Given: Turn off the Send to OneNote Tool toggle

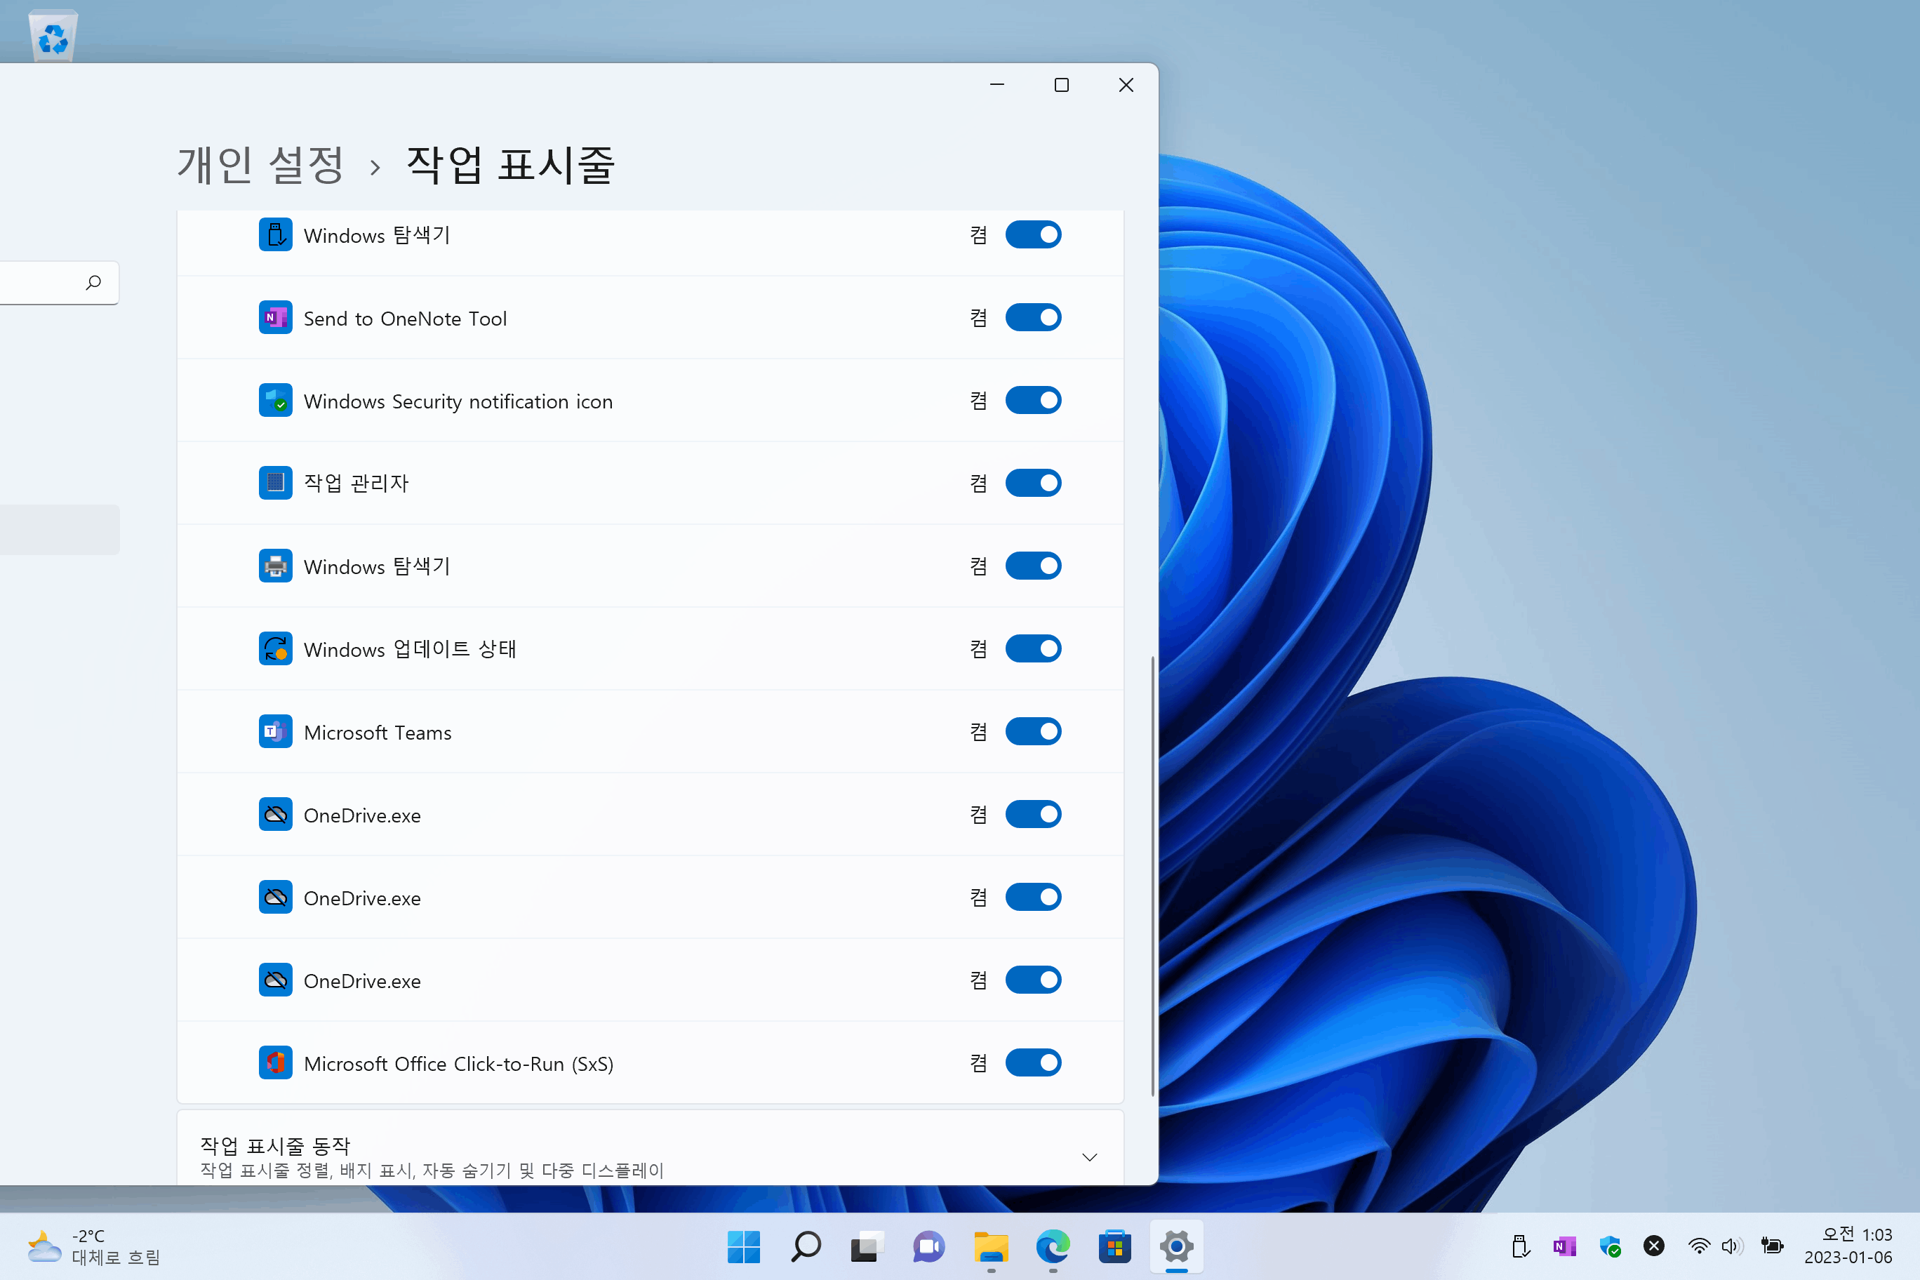Looking at the screenshot, I should [1033, 318].
